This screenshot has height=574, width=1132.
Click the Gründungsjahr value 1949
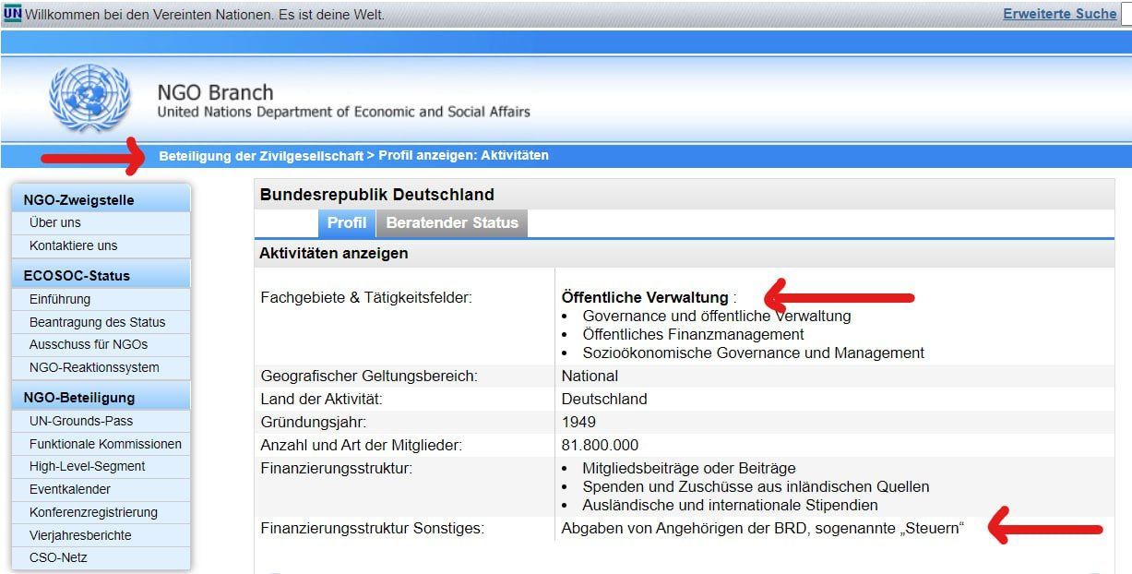click(x=578, y=422)
